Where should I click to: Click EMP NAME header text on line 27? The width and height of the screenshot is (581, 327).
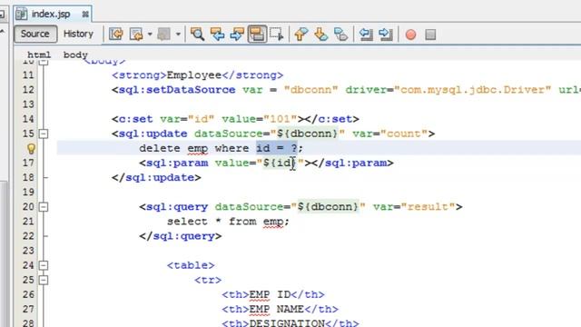coord(277,309)
